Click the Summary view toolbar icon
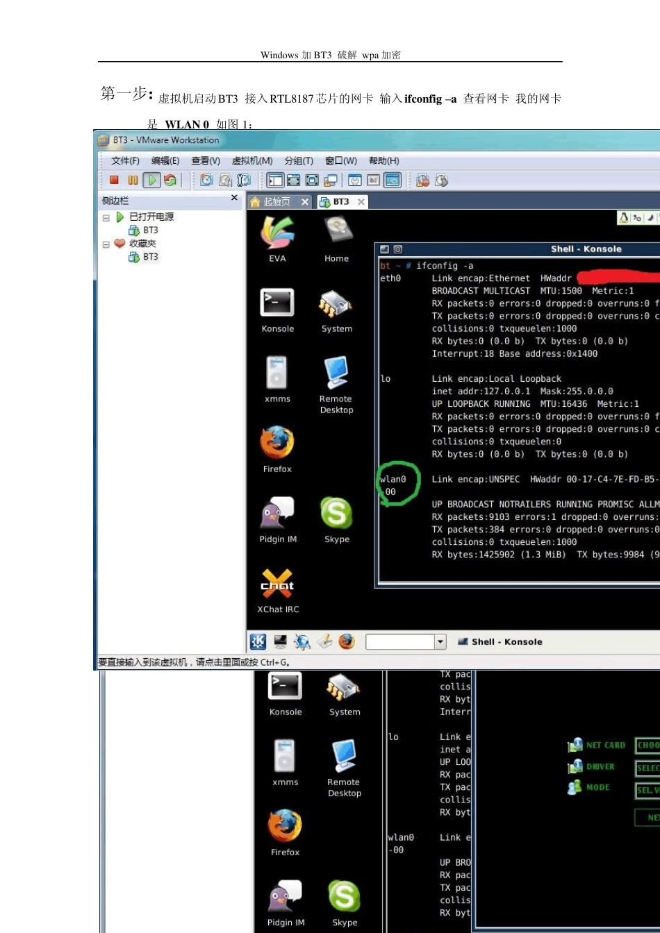Viewport: 660px width, 933px height. [355, 180]
